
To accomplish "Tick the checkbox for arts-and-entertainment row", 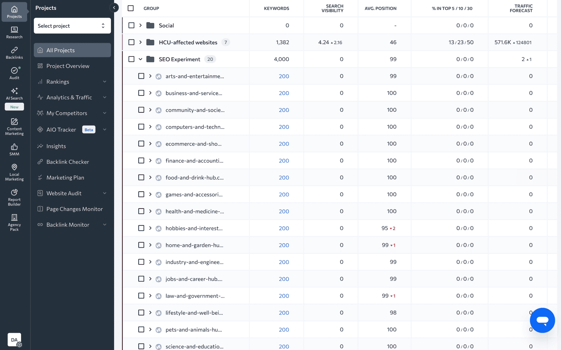I will (x=141, y=76).
